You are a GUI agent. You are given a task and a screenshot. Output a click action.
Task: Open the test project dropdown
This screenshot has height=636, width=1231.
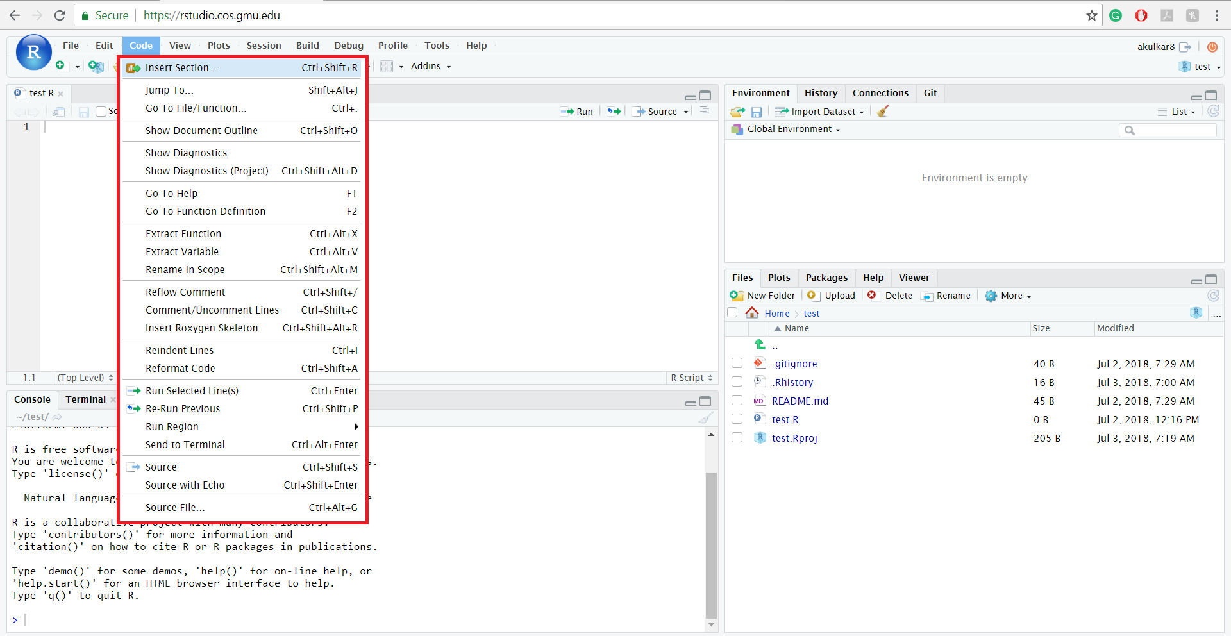click(1200, 67)
